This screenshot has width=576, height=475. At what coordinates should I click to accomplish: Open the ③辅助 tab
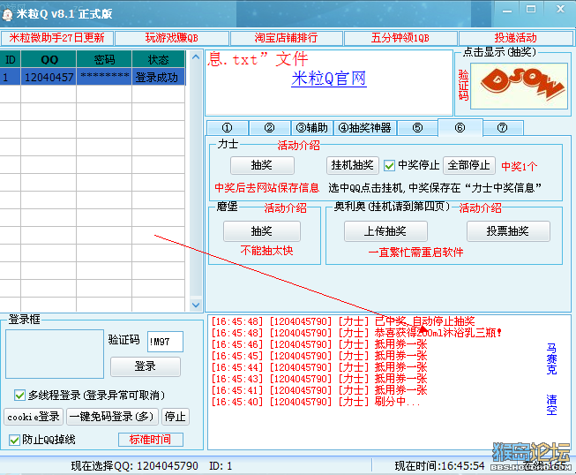312,128
